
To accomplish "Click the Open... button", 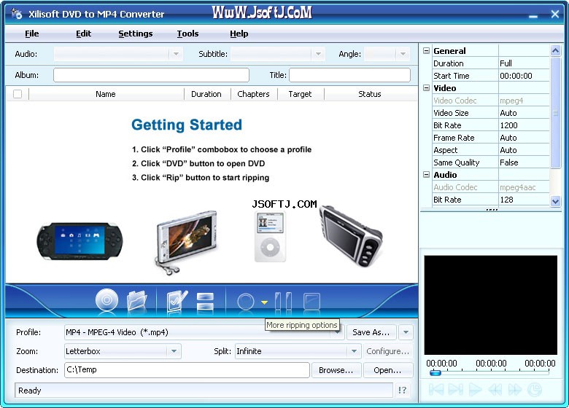I will point(387,370).
